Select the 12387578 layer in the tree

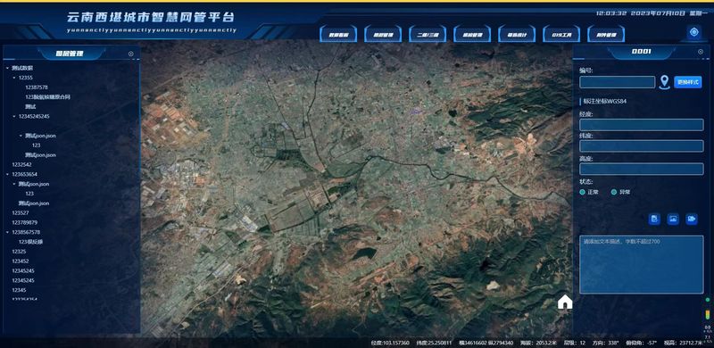[37, 87]
